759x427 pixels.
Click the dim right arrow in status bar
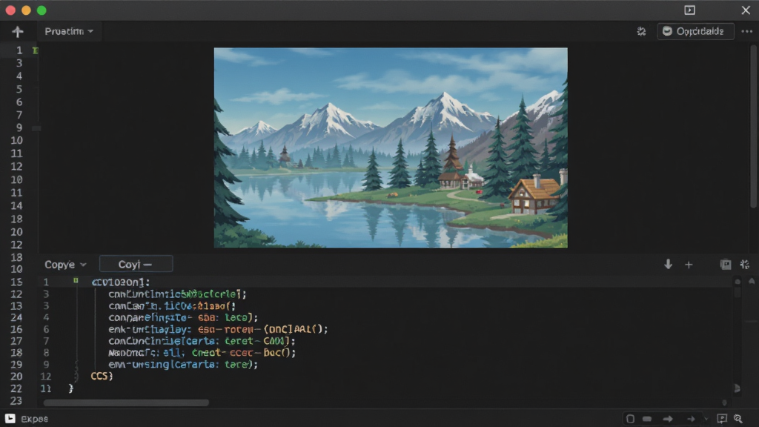click(692, 419)
